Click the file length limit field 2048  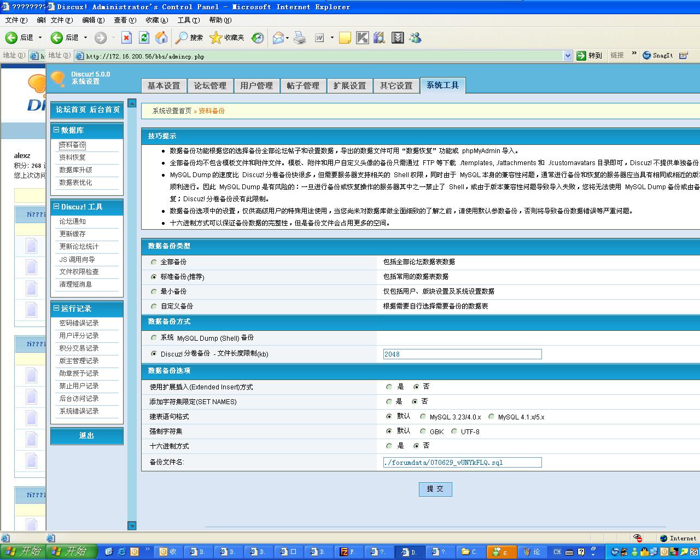(x=462, y=354)
